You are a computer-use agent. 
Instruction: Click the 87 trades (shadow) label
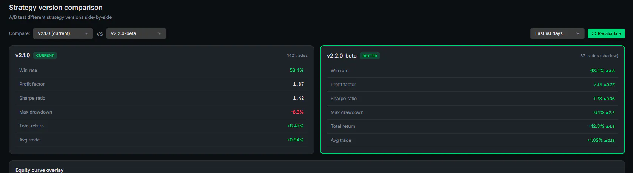coord(599,56)
